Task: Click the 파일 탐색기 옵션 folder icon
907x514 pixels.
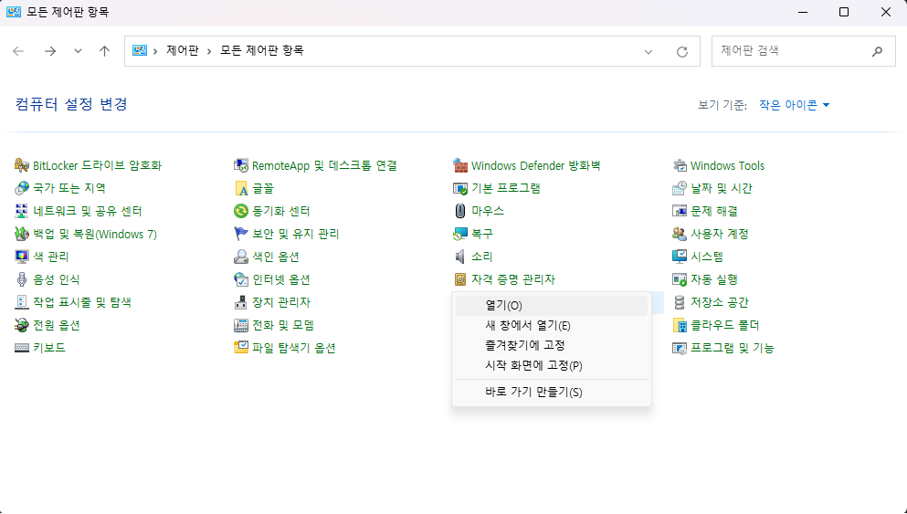Action: click(x=240, y=348)
